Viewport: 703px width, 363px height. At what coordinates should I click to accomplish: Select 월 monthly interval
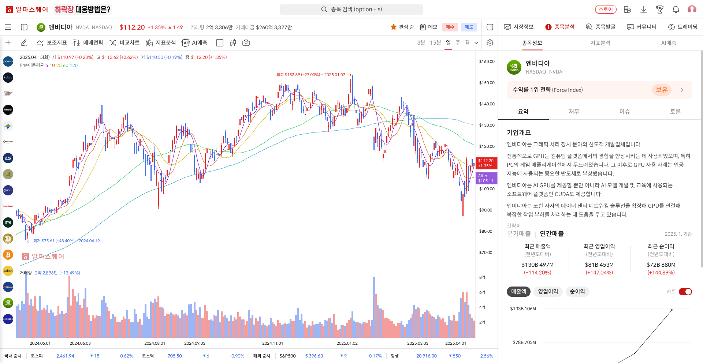tap(467, 43)
